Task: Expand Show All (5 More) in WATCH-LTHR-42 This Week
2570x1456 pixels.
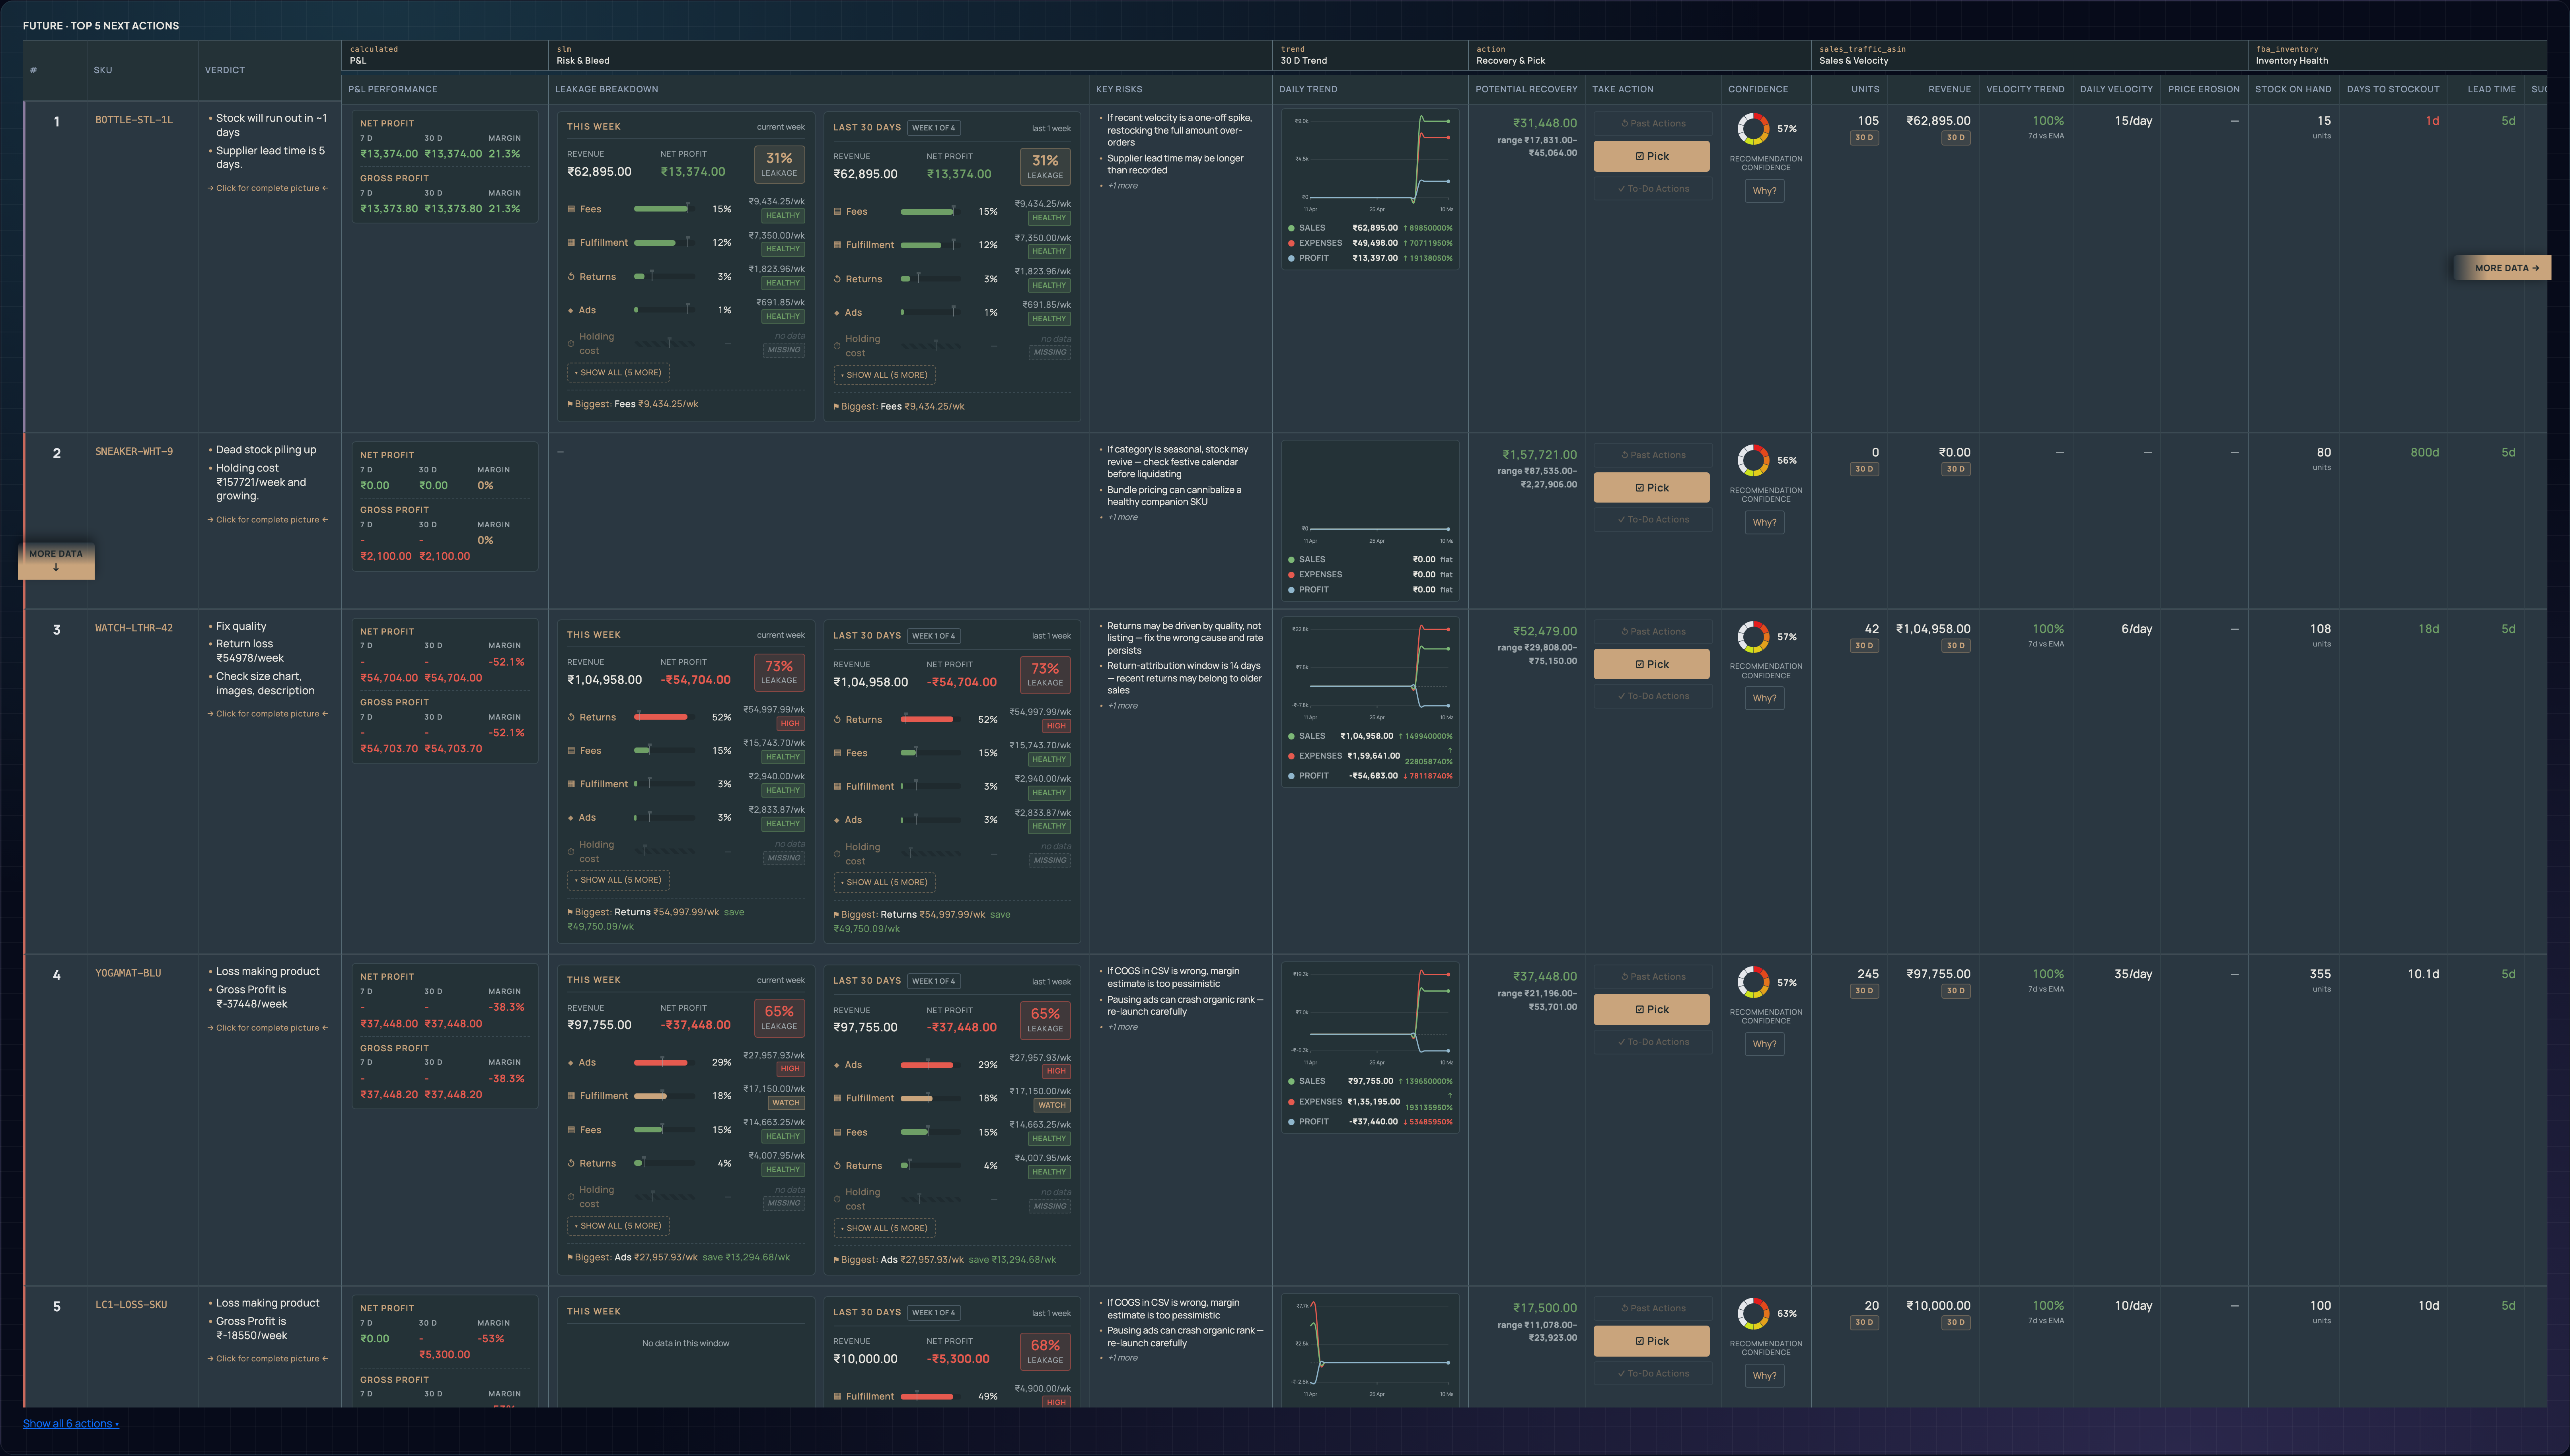Action: point(618,880)
